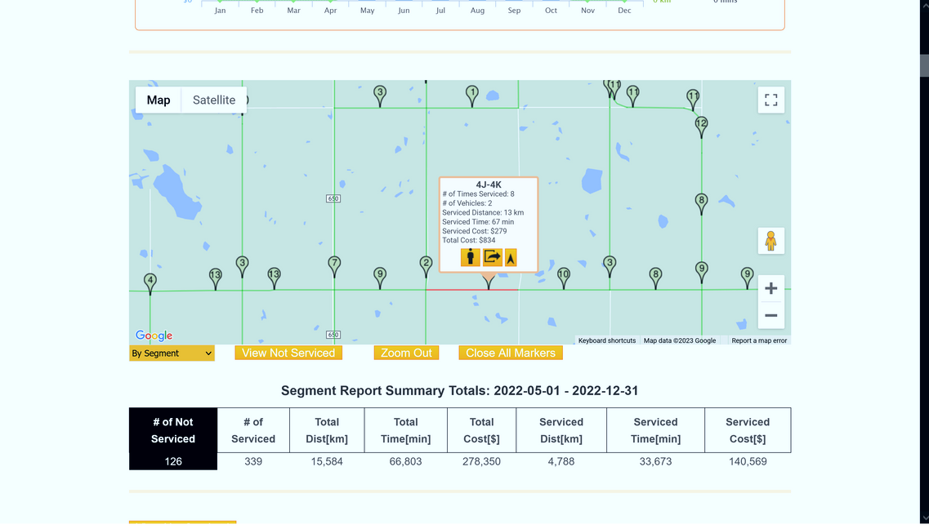Image resolution: width=929 pixels, height=529 pixels.
Task: Click the page vertical scrollbar thumb
Action: tap(923, 65)
